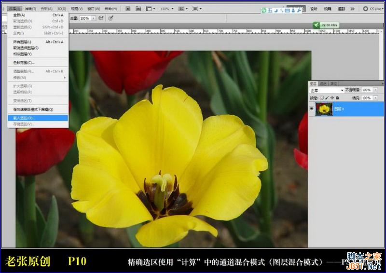This screenshot has width=386, height=273.
Task: Open the 滤镜(T) menu
Action: coord(30,9)
